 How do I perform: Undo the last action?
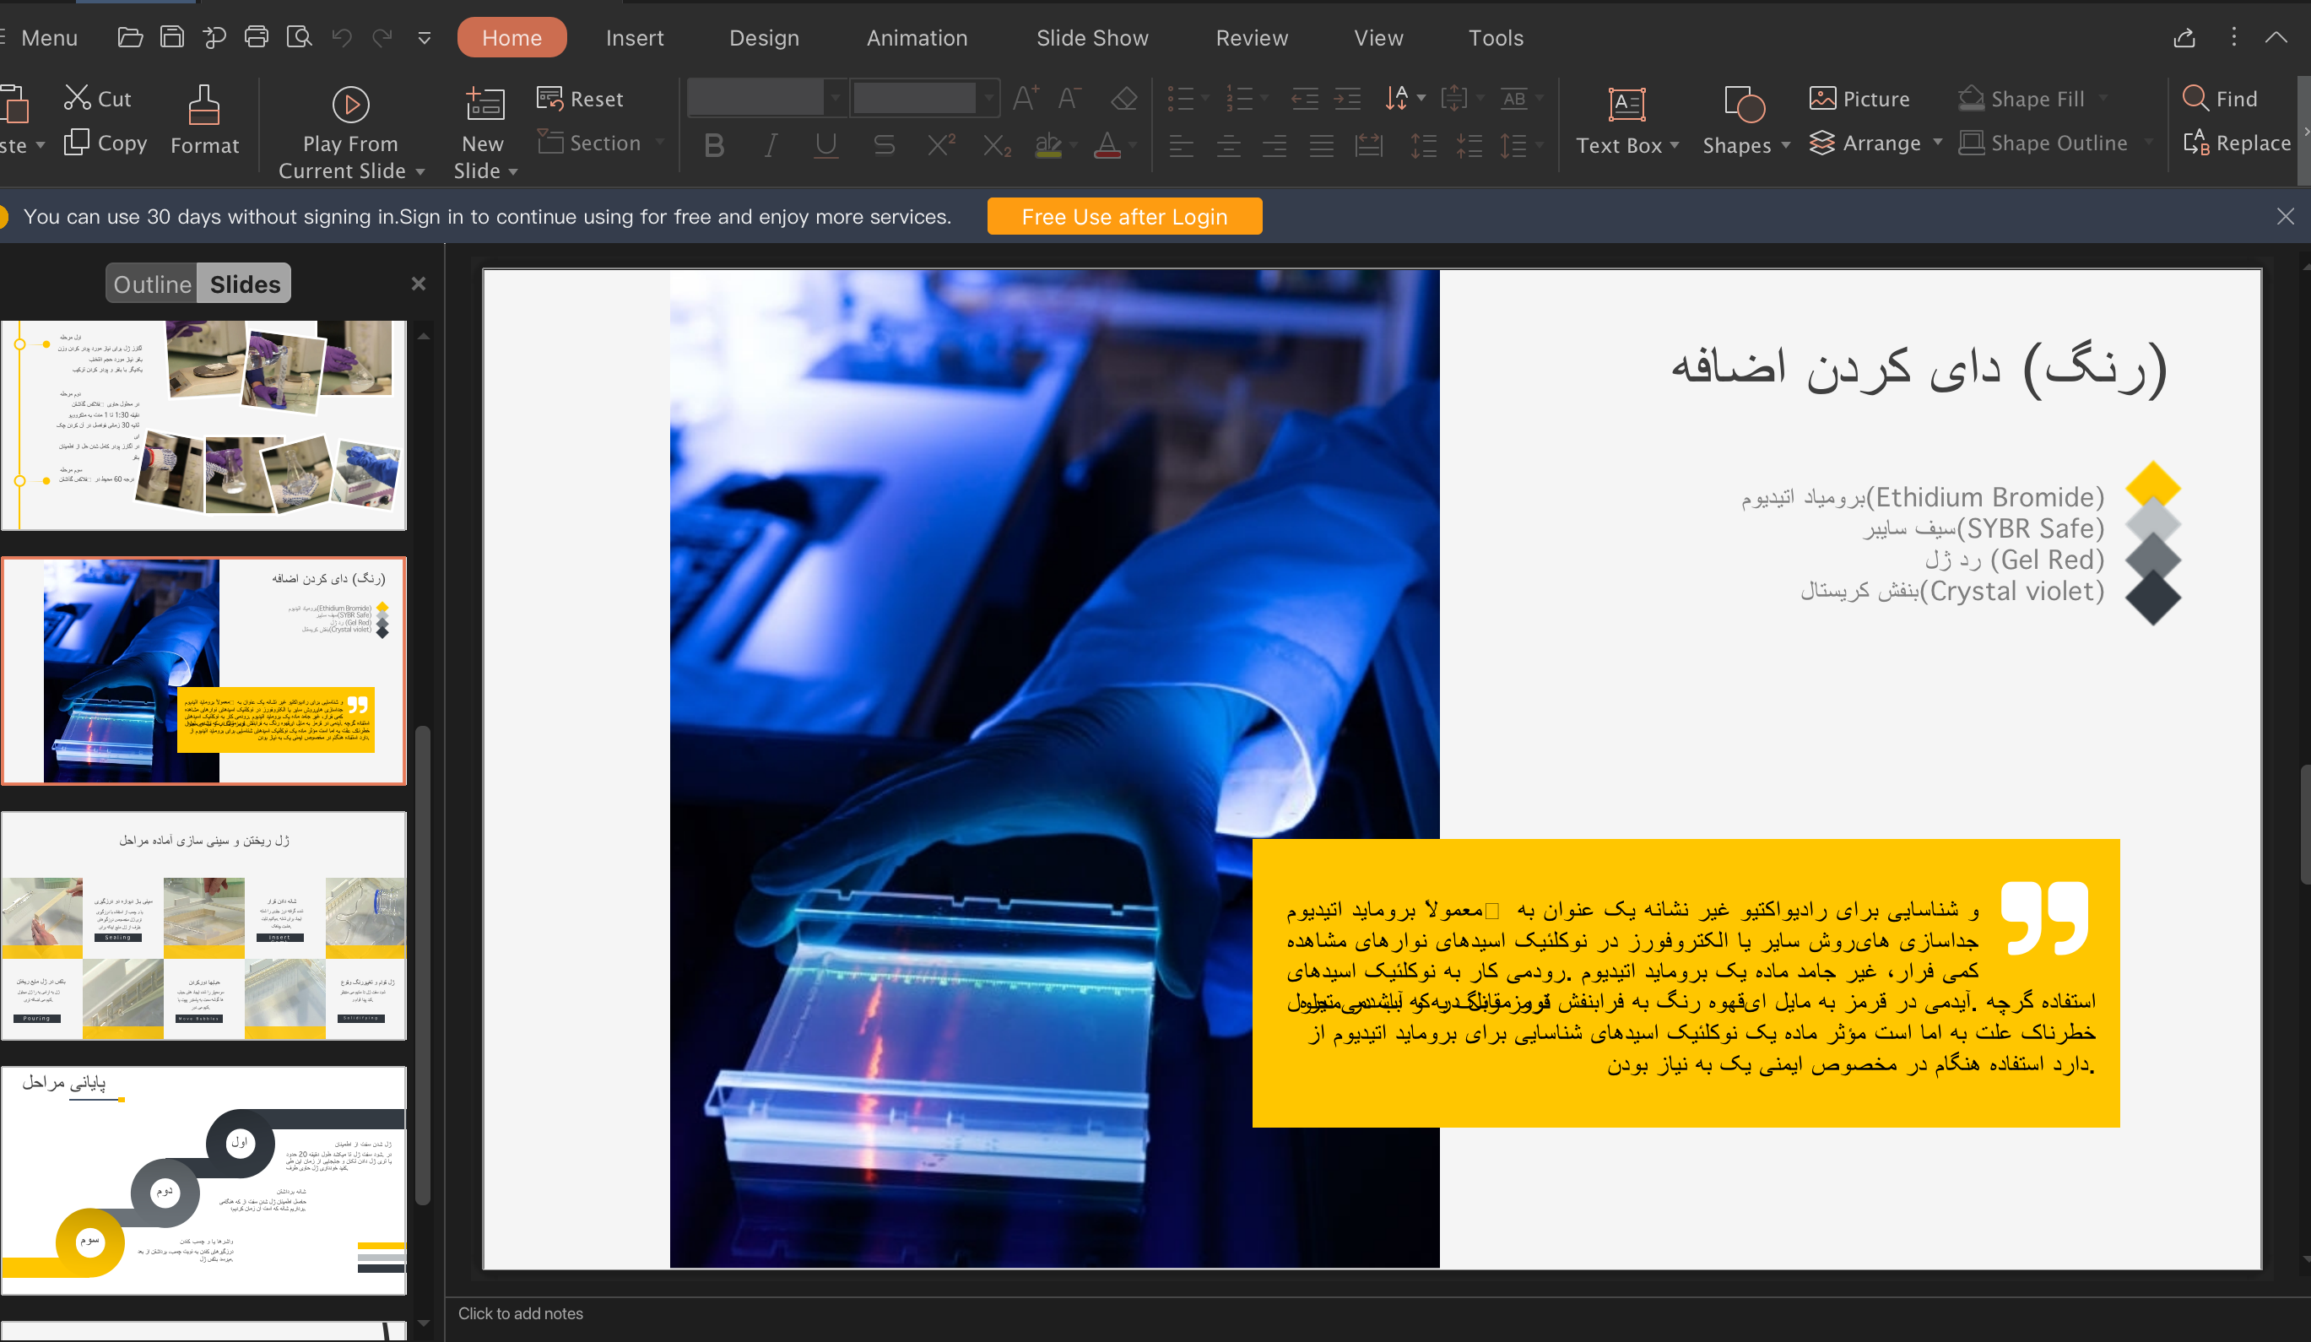coord(342,38)
